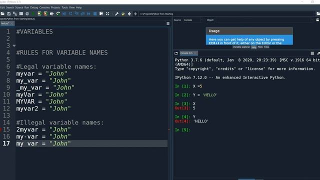Viewport: 320px width, 180px height.
Task: Switch to the Help pane tab
Action: (x=253, y=47)
